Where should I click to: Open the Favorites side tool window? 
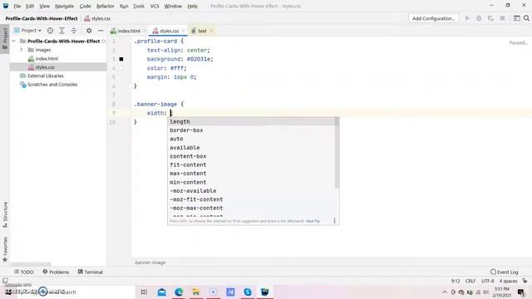[5, 249]
